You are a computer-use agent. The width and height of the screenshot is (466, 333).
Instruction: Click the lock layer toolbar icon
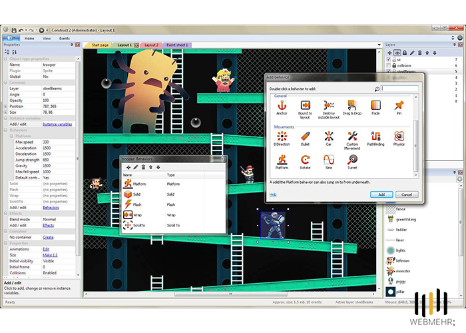pos(405,53)
